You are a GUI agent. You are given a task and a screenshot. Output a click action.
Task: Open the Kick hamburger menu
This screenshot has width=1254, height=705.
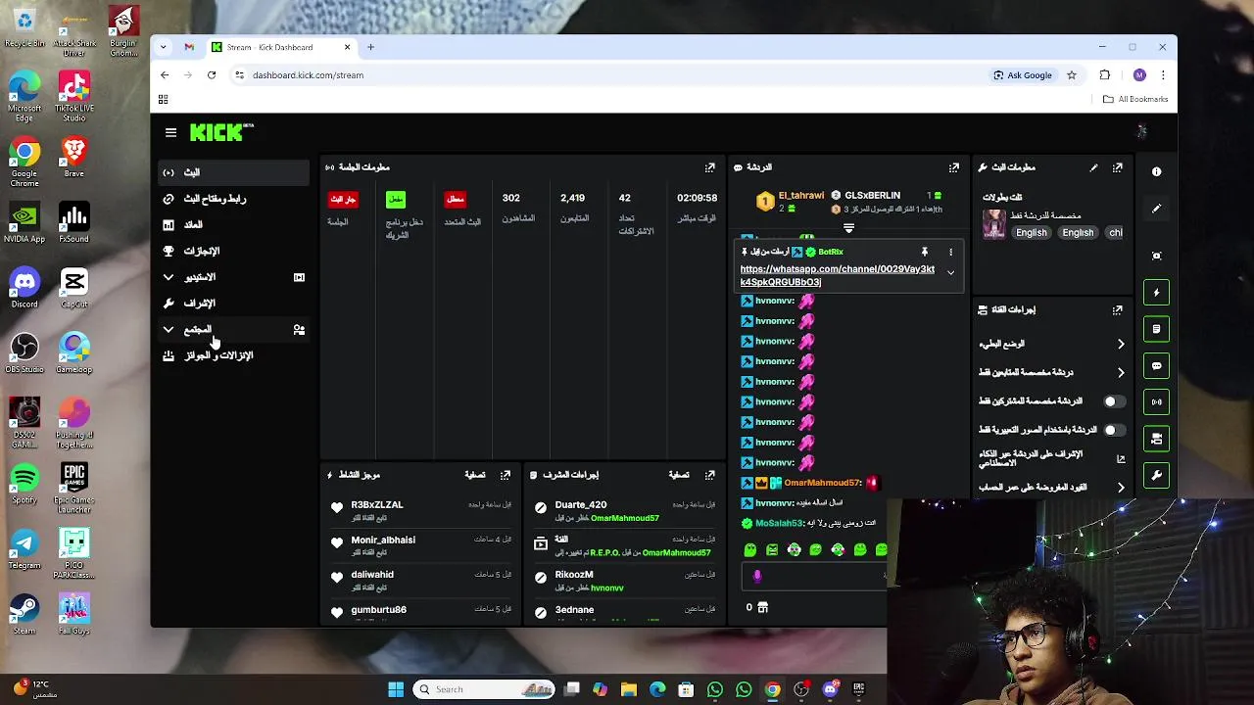click(x=170, y=132)
